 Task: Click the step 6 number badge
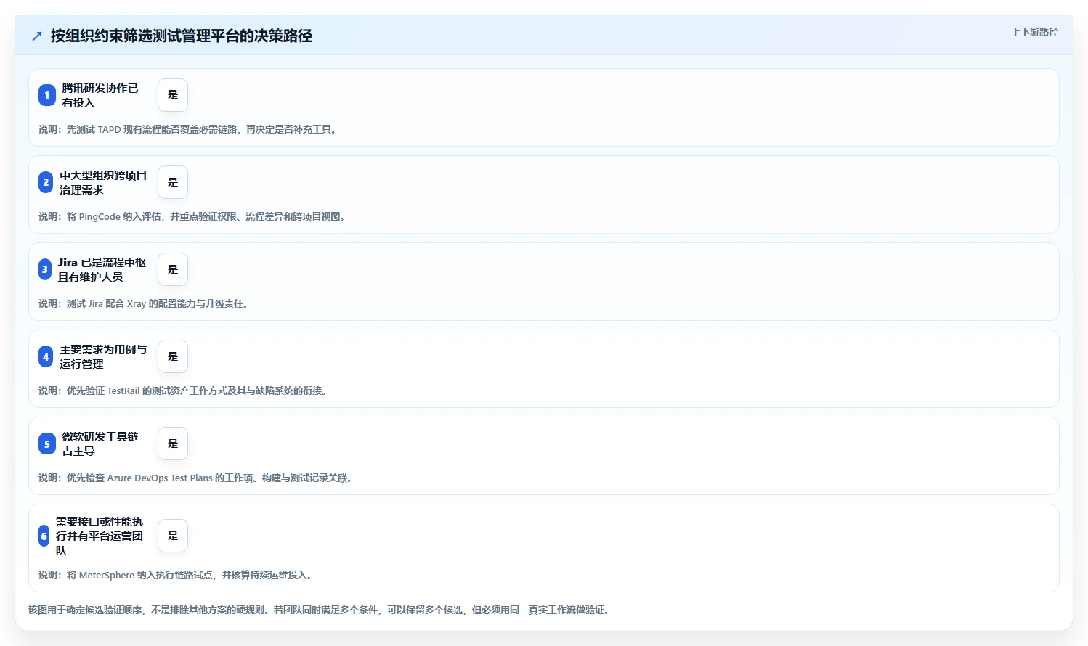point(44,536)
